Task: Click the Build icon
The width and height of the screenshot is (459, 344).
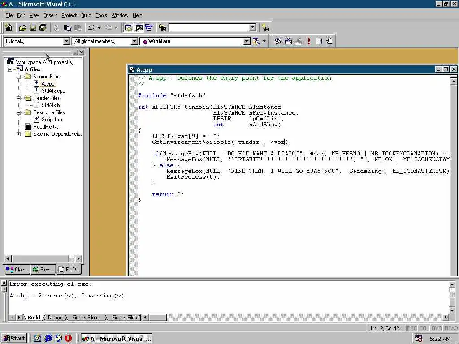Action: [288, 41]
